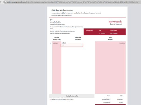Click the company name header at top
This screenshot has height=105, width=141.
coord(62,10)
